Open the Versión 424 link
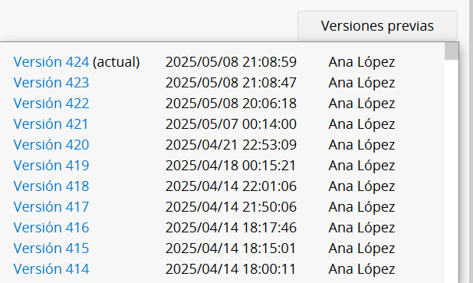473x283 pixels. pos(51,62)
